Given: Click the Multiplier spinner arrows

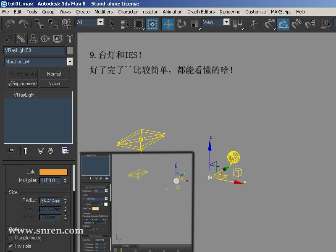Looking at the screenshot, I should point(66,181).
